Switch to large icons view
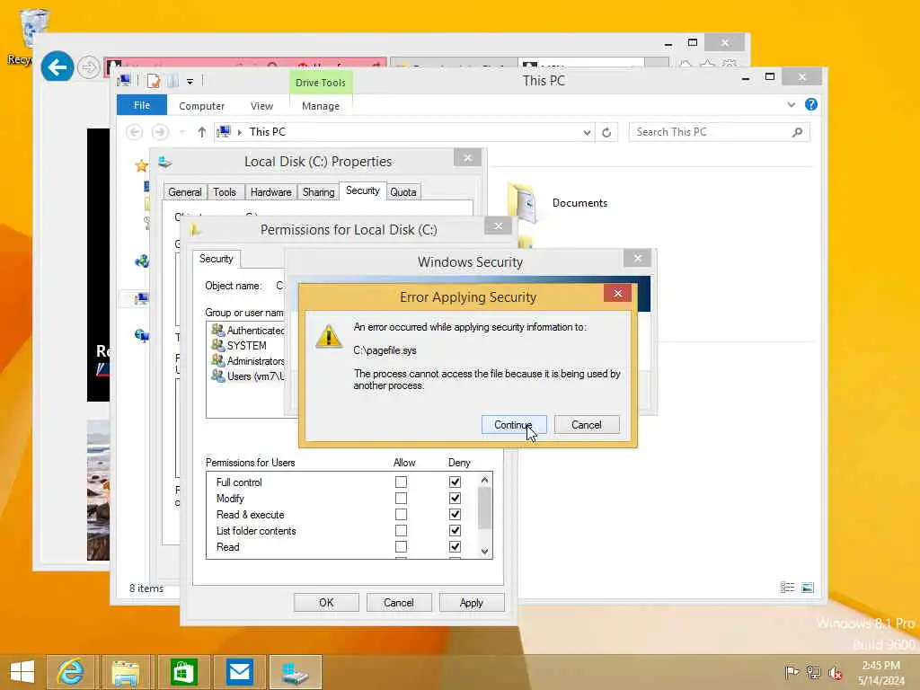Screen dimensions: 920x690 pyautogui.click(x=808, y=588)
